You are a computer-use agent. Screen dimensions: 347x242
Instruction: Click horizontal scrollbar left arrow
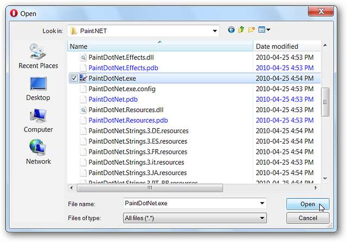pos(72,188)
